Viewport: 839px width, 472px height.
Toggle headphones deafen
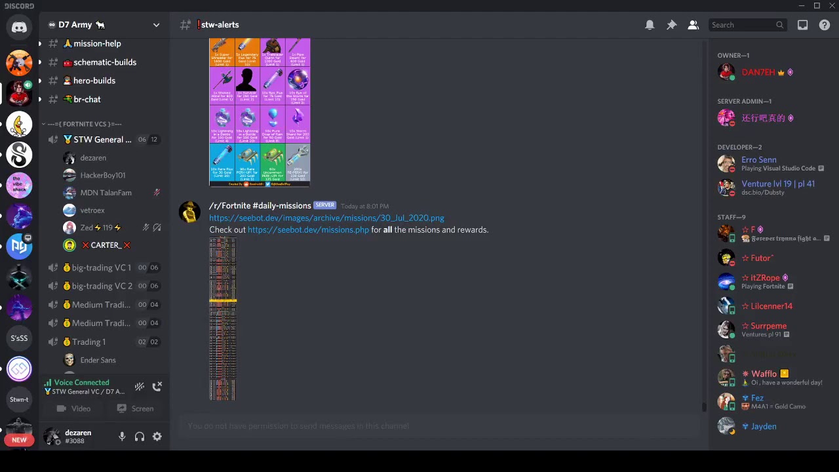(140, 437)
